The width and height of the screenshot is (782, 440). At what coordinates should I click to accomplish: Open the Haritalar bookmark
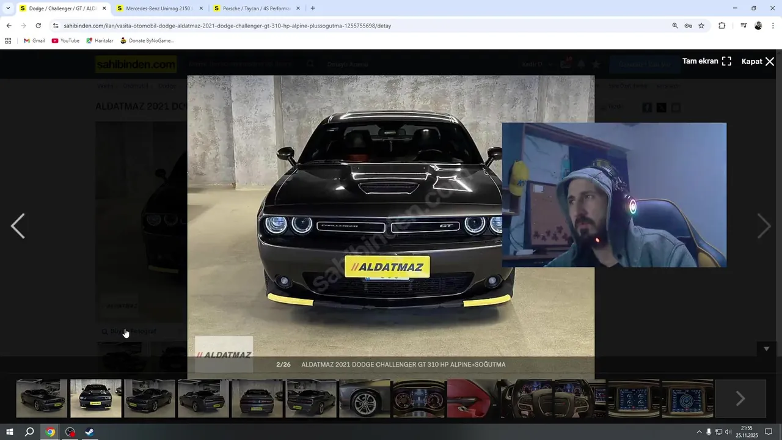(100, 41)
